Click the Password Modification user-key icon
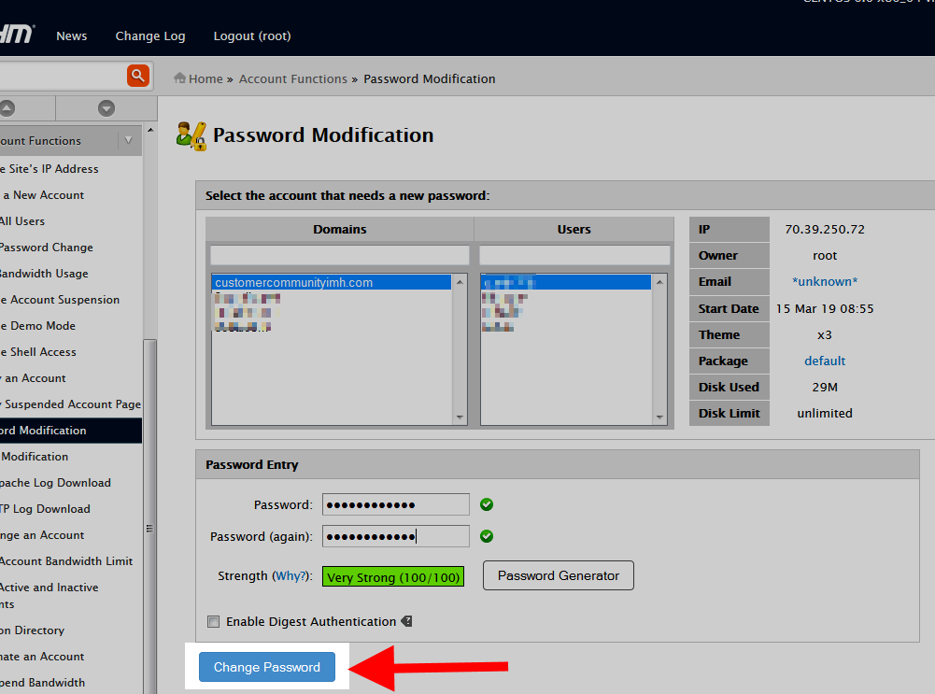This screenshot has height=694, width=935. click(x=191, y=136)
